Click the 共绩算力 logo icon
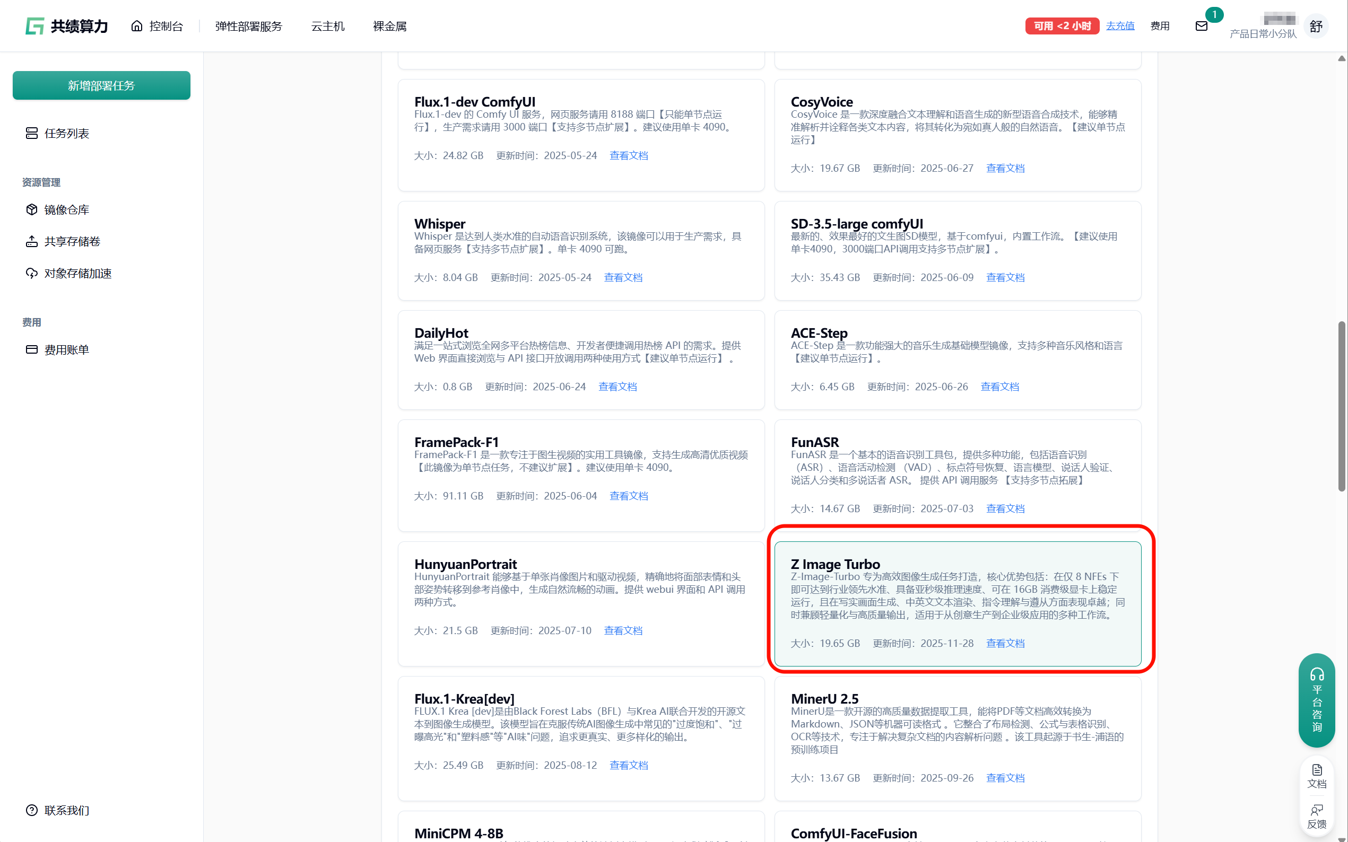 34,26
